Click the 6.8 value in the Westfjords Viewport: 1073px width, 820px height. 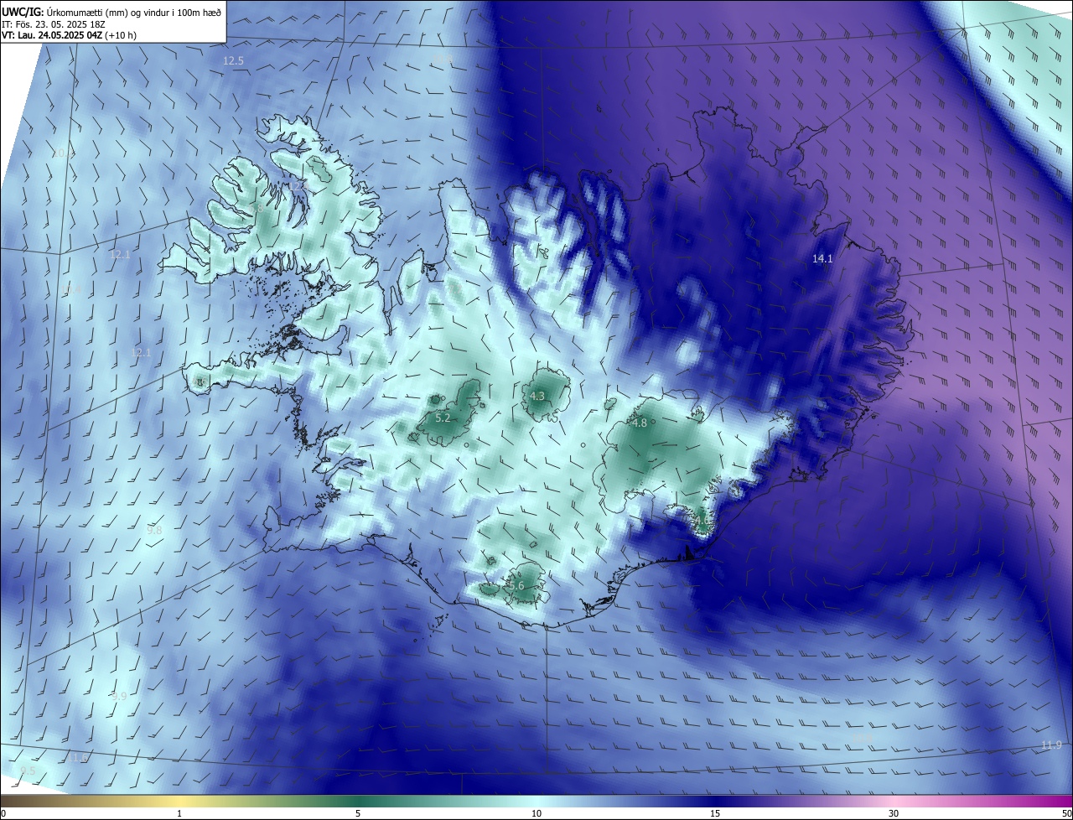257,206
